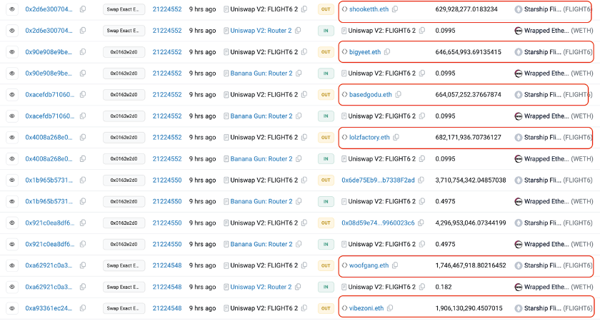The image size is (600, 321).
Task: Open details eye icon in shooketth.eth row
Action: 12,9
